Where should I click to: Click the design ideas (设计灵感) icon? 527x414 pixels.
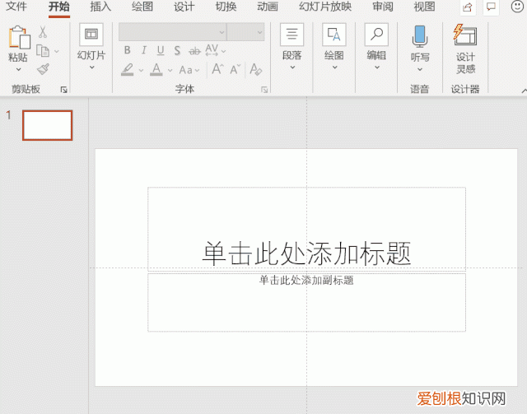click(465, 35)
